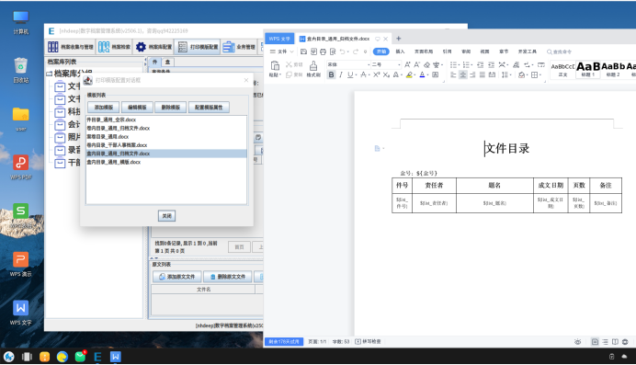Viewport: 636px width, 365px height.
Task: Open the font name dropdown
Action: click(x=369, y=64)
